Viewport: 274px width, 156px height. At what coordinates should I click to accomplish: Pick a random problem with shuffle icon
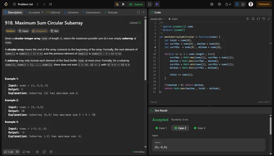coord(50,4)
